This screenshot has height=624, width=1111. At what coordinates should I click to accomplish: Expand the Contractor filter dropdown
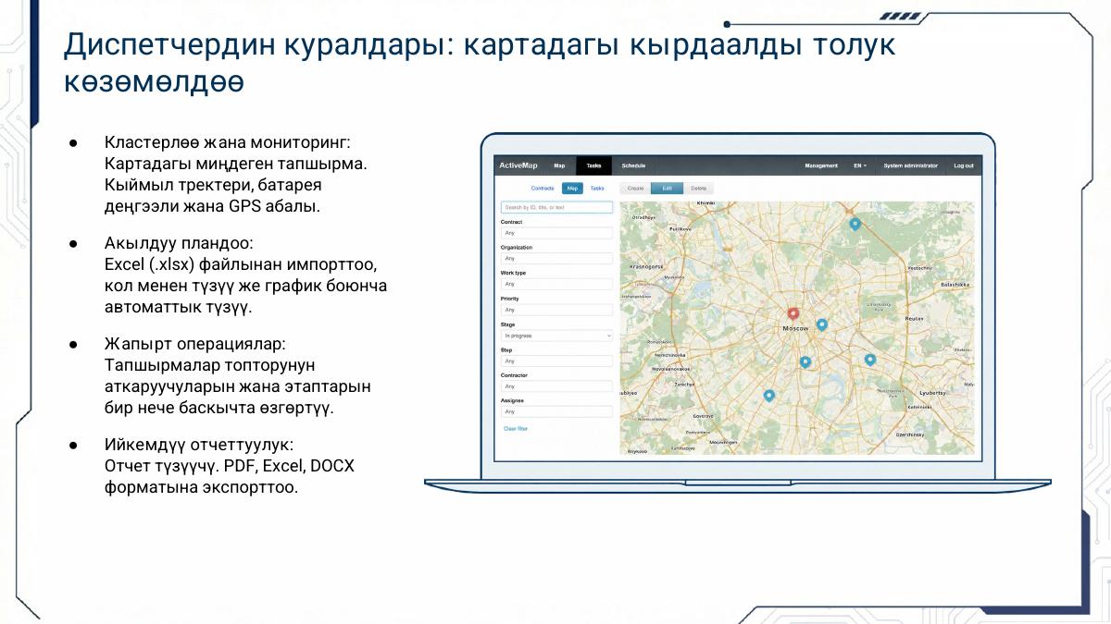[556, 385]
